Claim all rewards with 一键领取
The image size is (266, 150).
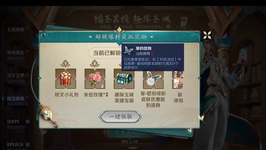[120, 117]
